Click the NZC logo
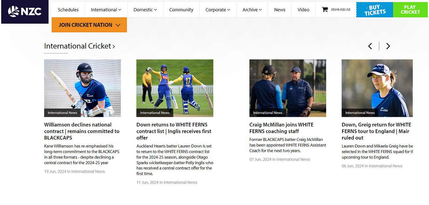Image resolution: width=429 pixels, height=205 pixels. (x=25, y=12)
